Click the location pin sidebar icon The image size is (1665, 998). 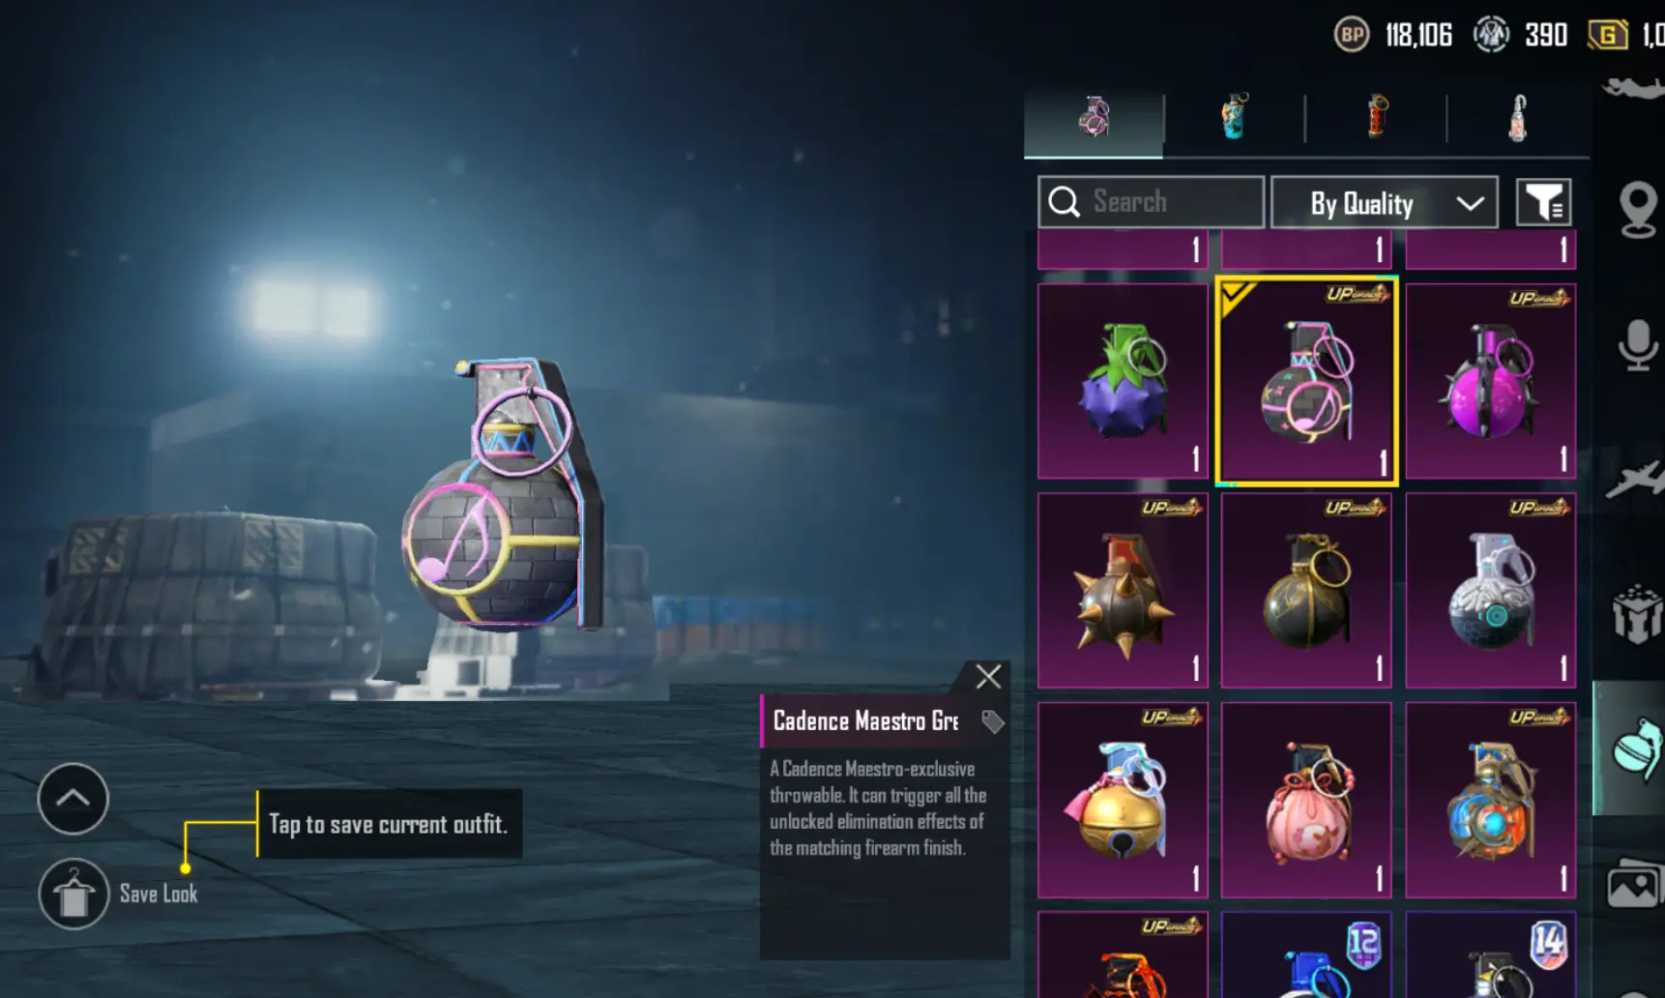[x=1637, y=209]
